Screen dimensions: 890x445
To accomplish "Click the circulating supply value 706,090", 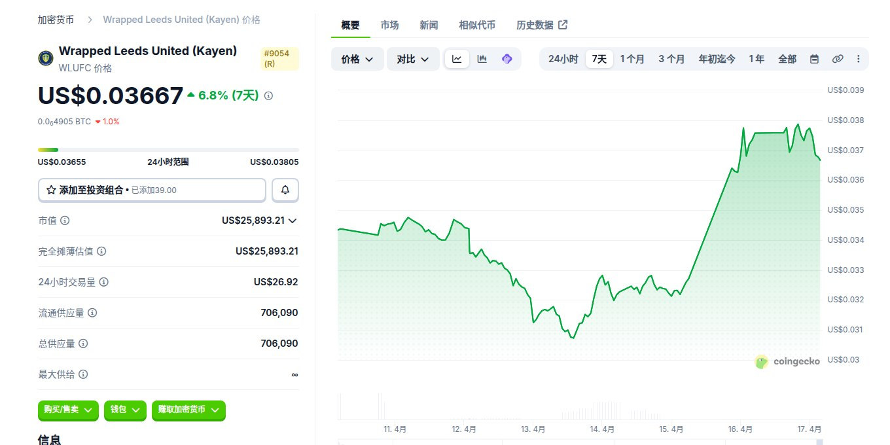I will [x=279, y=313].
